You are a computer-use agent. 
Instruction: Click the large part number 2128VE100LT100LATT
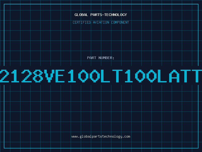pos(101,76)
